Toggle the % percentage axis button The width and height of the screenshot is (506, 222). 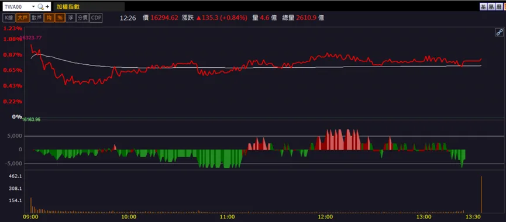[x=60, y=18]
